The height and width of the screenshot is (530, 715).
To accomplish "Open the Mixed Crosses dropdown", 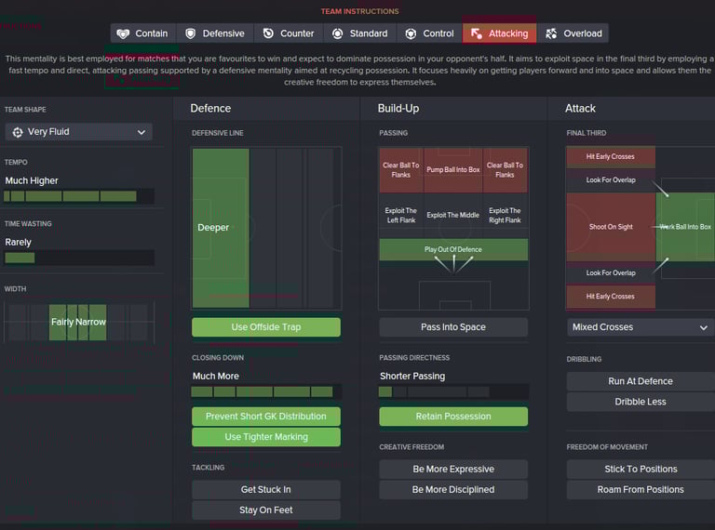I will point(641,327).
